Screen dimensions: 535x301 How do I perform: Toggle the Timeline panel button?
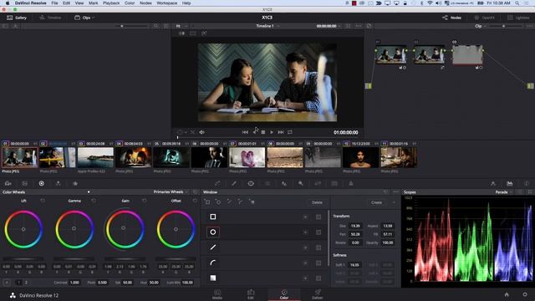50,18
